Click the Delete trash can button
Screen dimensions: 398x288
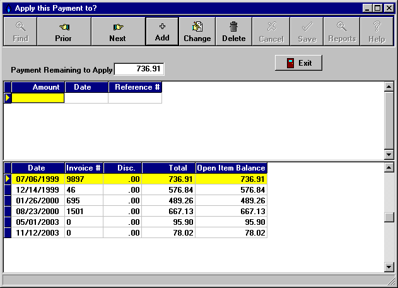point(233,31)
